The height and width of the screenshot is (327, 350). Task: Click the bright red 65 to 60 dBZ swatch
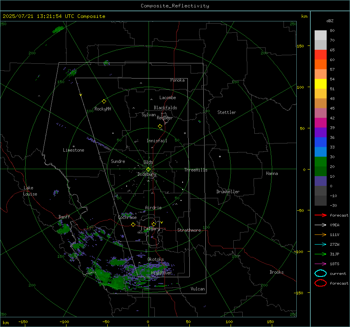[320, 55]
